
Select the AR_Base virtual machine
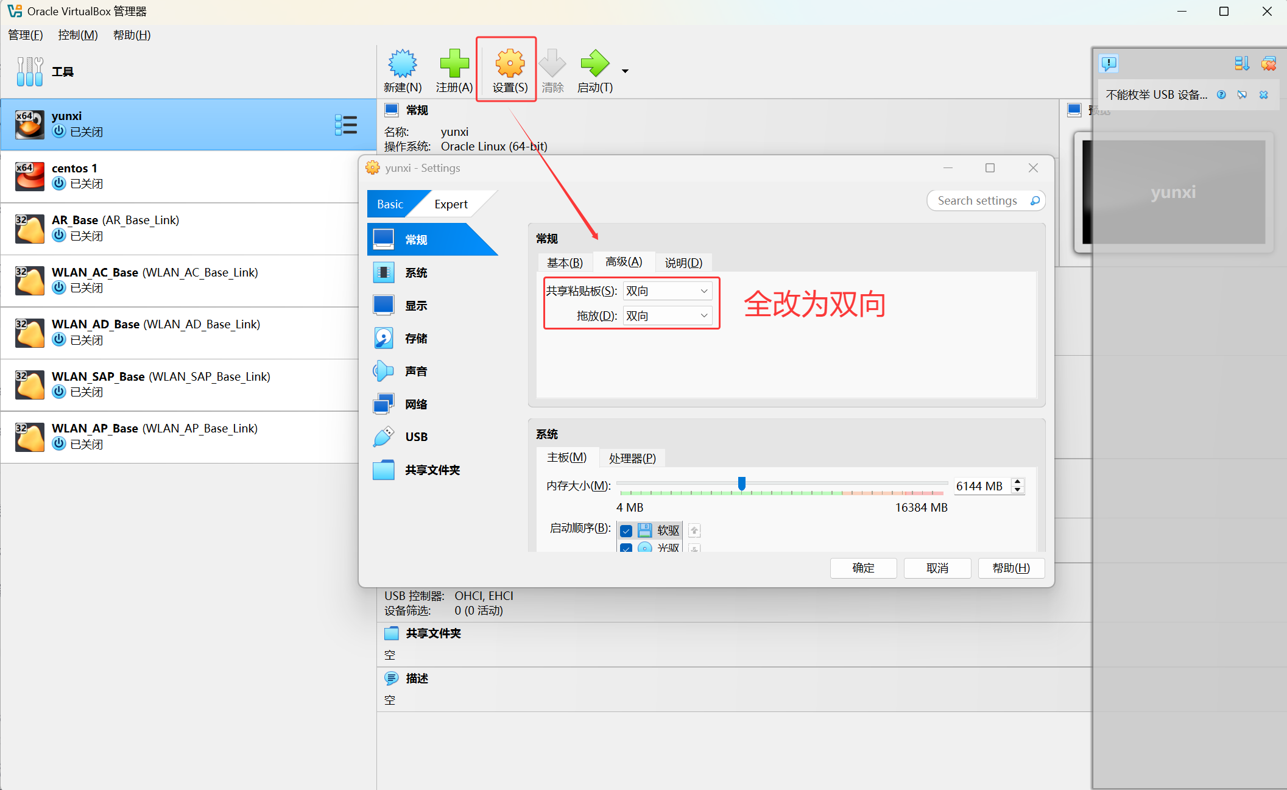pos(180,228)
